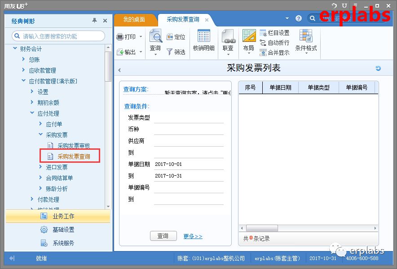Click the table's horizontal scrollbar thumb
397x269 pixels.
click(x=262, y=228)
